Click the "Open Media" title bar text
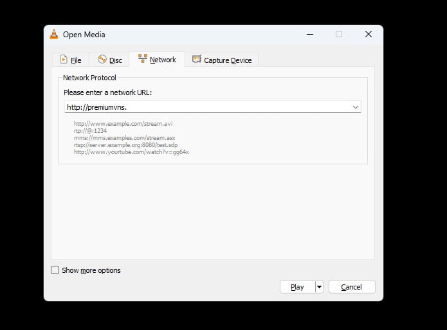Screen dimensions: 447x330 click(x=84, y=35)
